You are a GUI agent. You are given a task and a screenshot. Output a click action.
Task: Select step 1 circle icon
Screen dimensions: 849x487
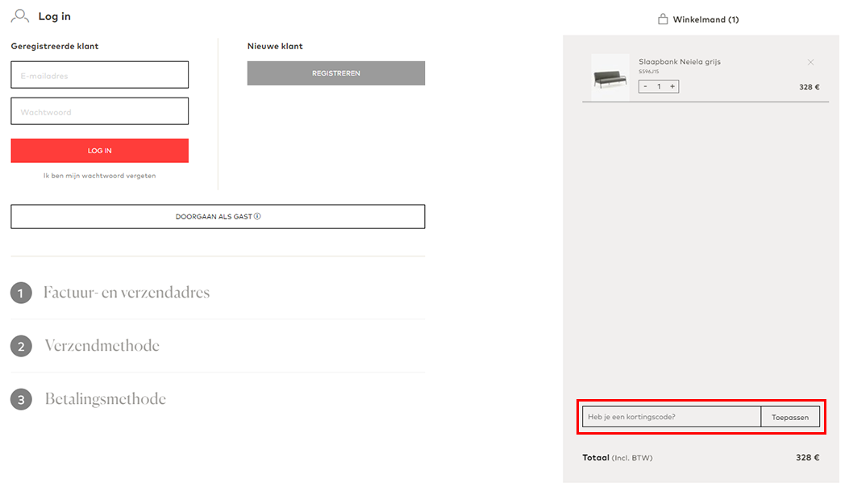coord(21,293)
